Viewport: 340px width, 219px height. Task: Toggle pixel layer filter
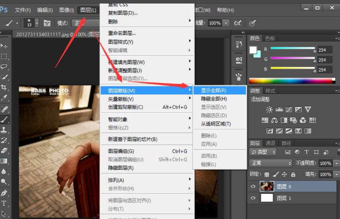(x=288, y=152)
